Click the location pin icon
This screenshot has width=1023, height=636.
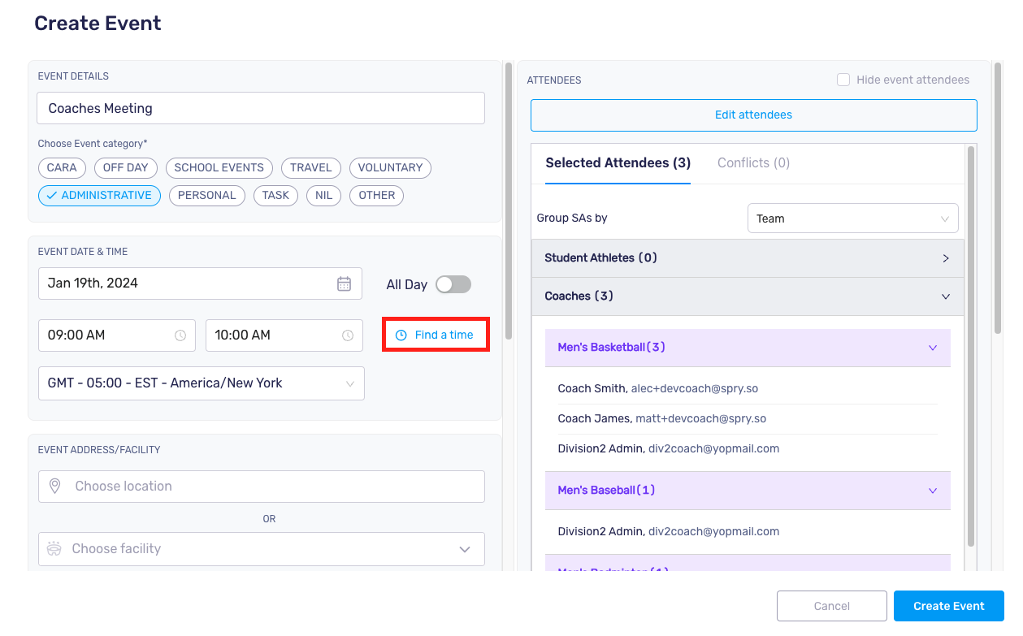click(x=55, y=486)
